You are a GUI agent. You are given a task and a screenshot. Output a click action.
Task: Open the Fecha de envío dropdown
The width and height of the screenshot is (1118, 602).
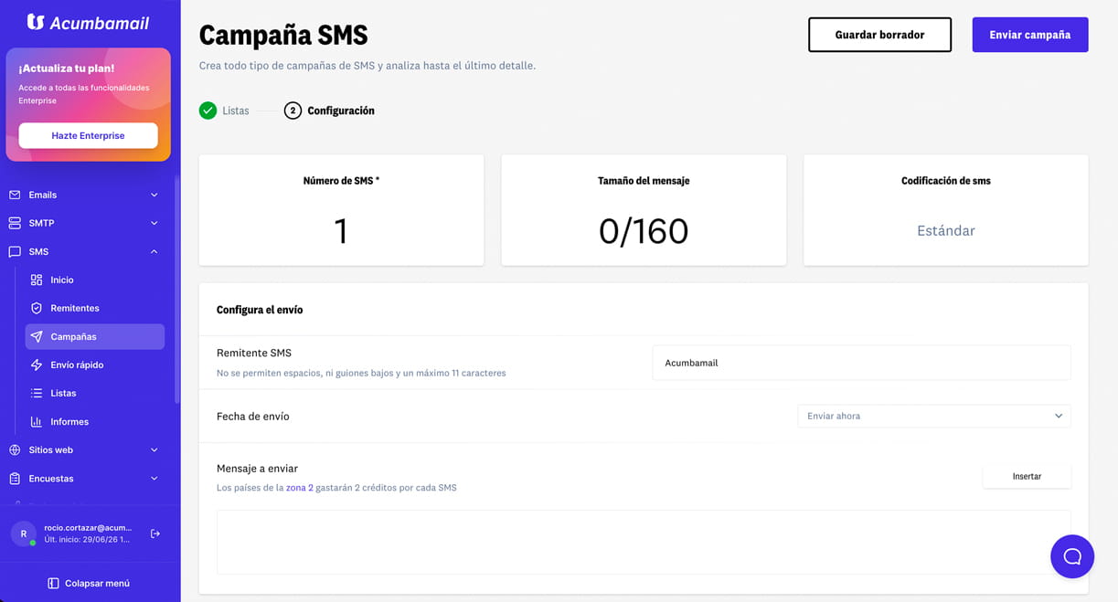tap(934, 416)
